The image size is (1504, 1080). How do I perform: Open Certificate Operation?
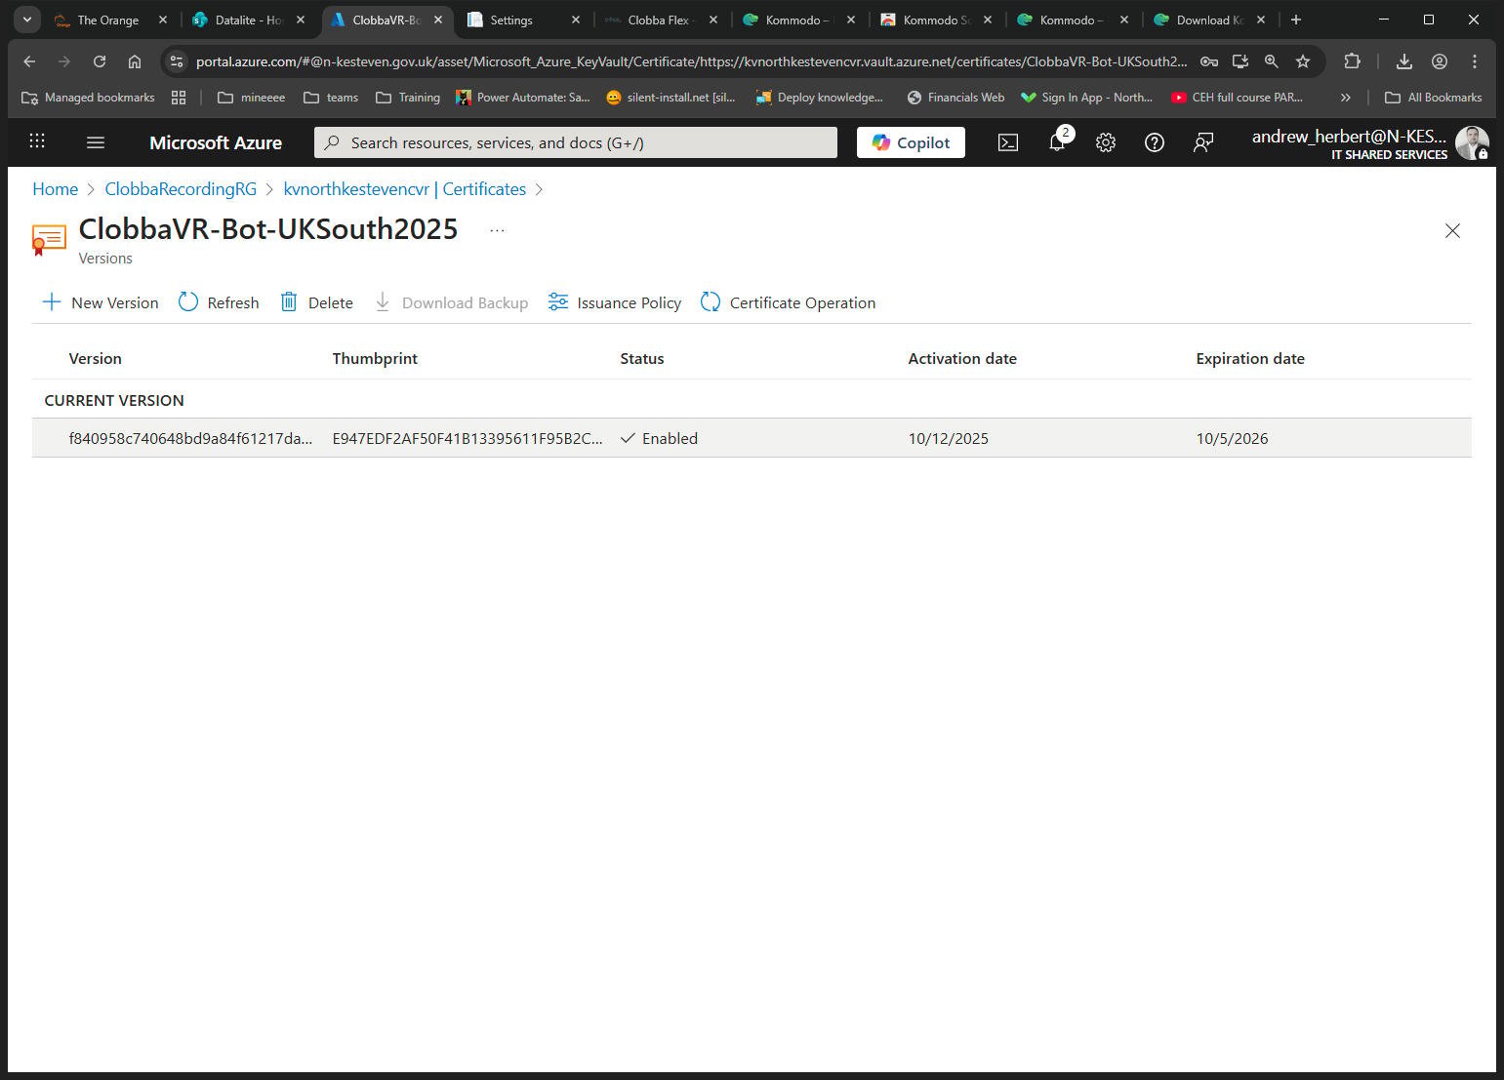pyautogui.click(x=789, y=302)
